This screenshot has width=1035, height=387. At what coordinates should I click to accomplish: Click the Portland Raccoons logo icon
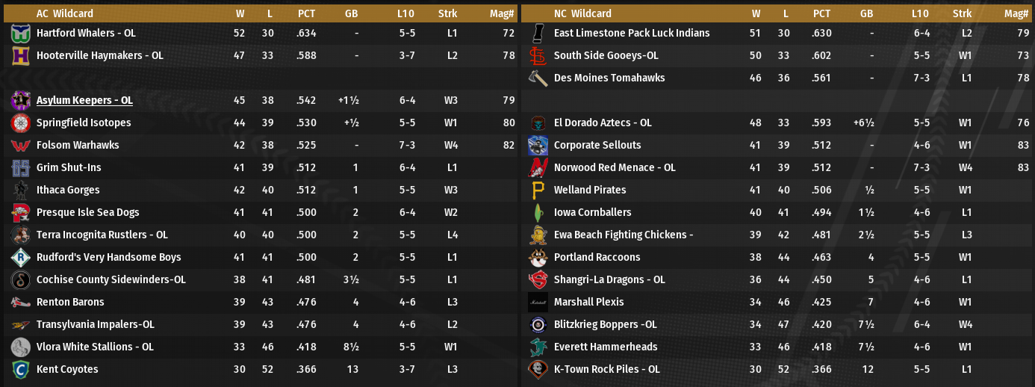pos(538,258)
